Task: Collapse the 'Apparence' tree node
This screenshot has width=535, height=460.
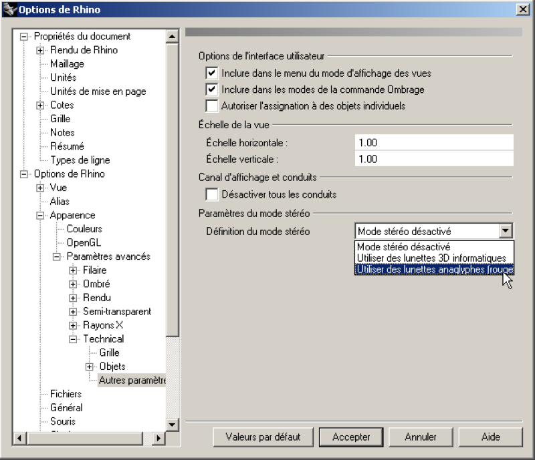Action: tap(40, 216)
